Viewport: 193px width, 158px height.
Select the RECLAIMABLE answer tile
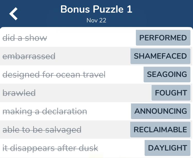pyautogui.click(x=160, y=130)
